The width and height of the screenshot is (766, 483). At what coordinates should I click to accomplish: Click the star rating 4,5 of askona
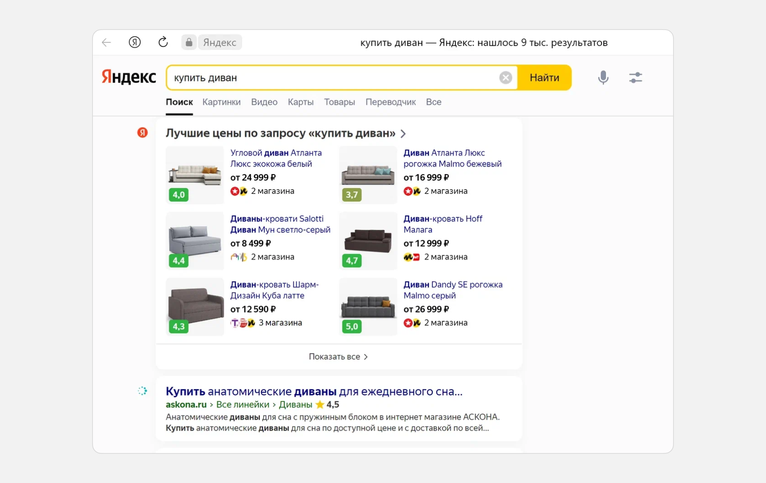click(x=327, y=405)
